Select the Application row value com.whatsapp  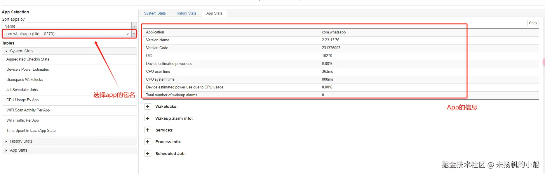(334, 32)
